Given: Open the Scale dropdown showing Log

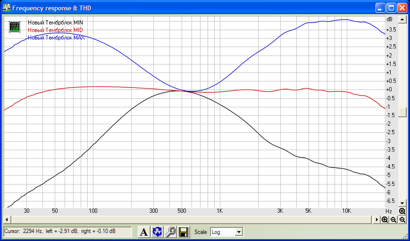Looking at the screenshot, I should (x=239, y=232).
